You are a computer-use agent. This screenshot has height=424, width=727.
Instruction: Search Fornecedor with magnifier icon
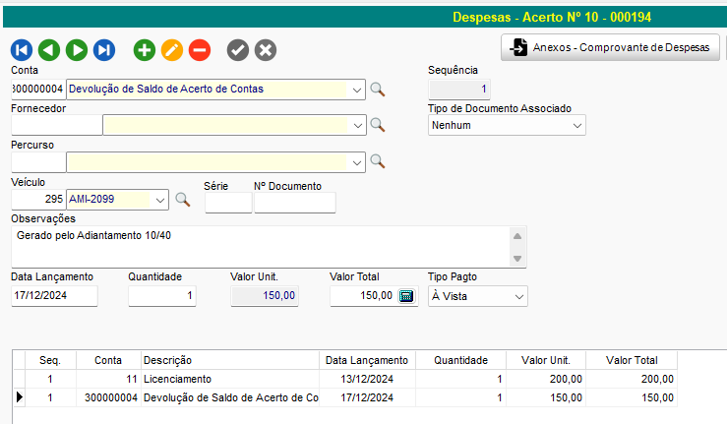[377, 125]
